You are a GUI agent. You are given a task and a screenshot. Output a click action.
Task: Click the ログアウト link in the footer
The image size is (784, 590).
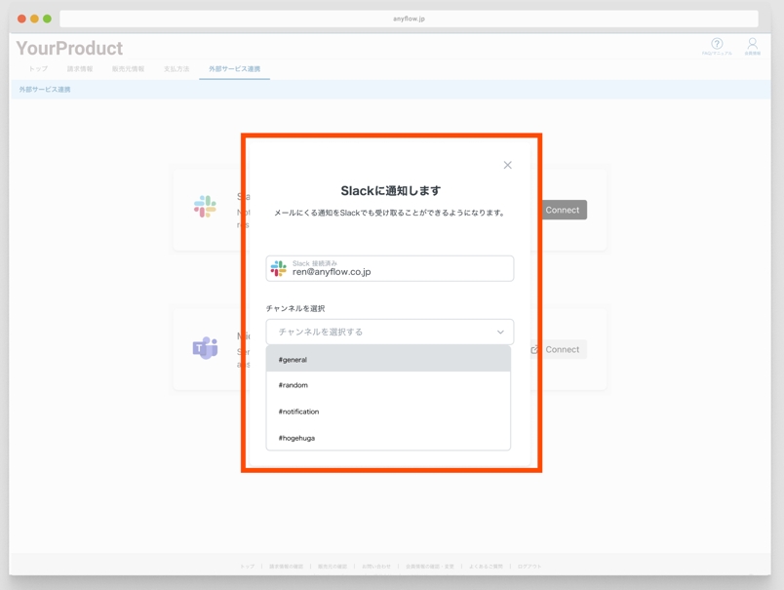pos(529,566)
